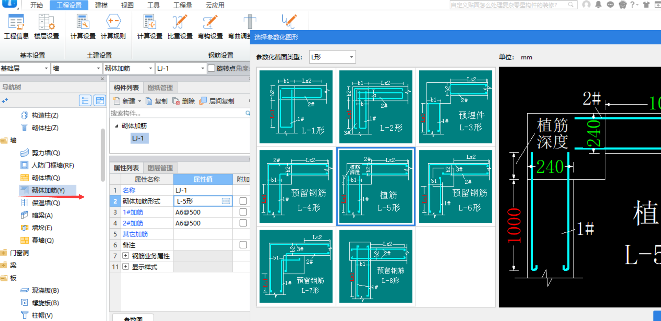
Task: Collapse the 砌体加筋 component list node
Action: 116,126
